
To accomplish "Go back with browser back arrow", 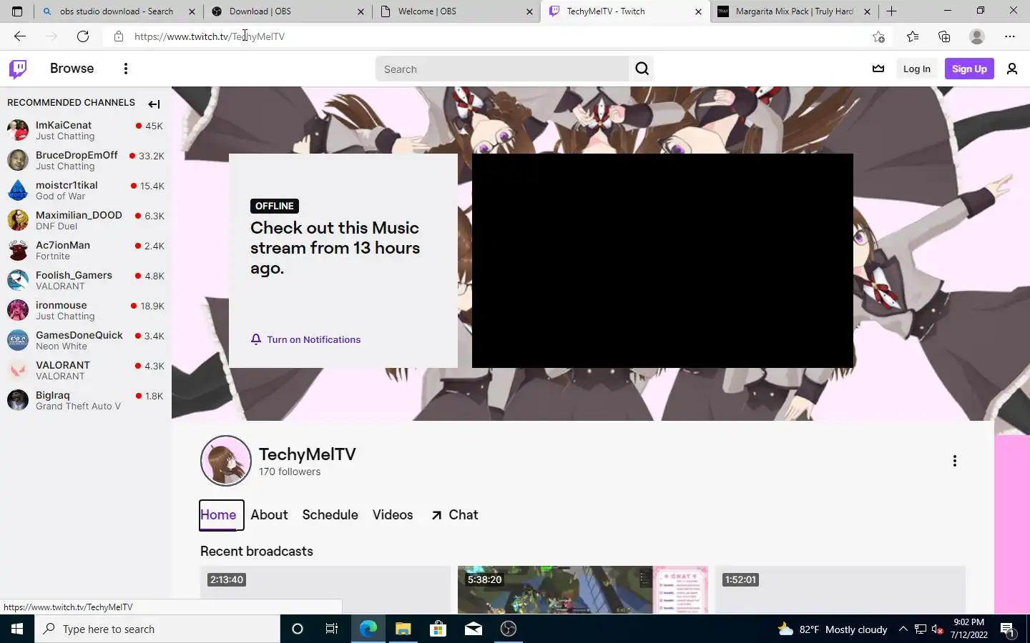I will click(20, 36).
